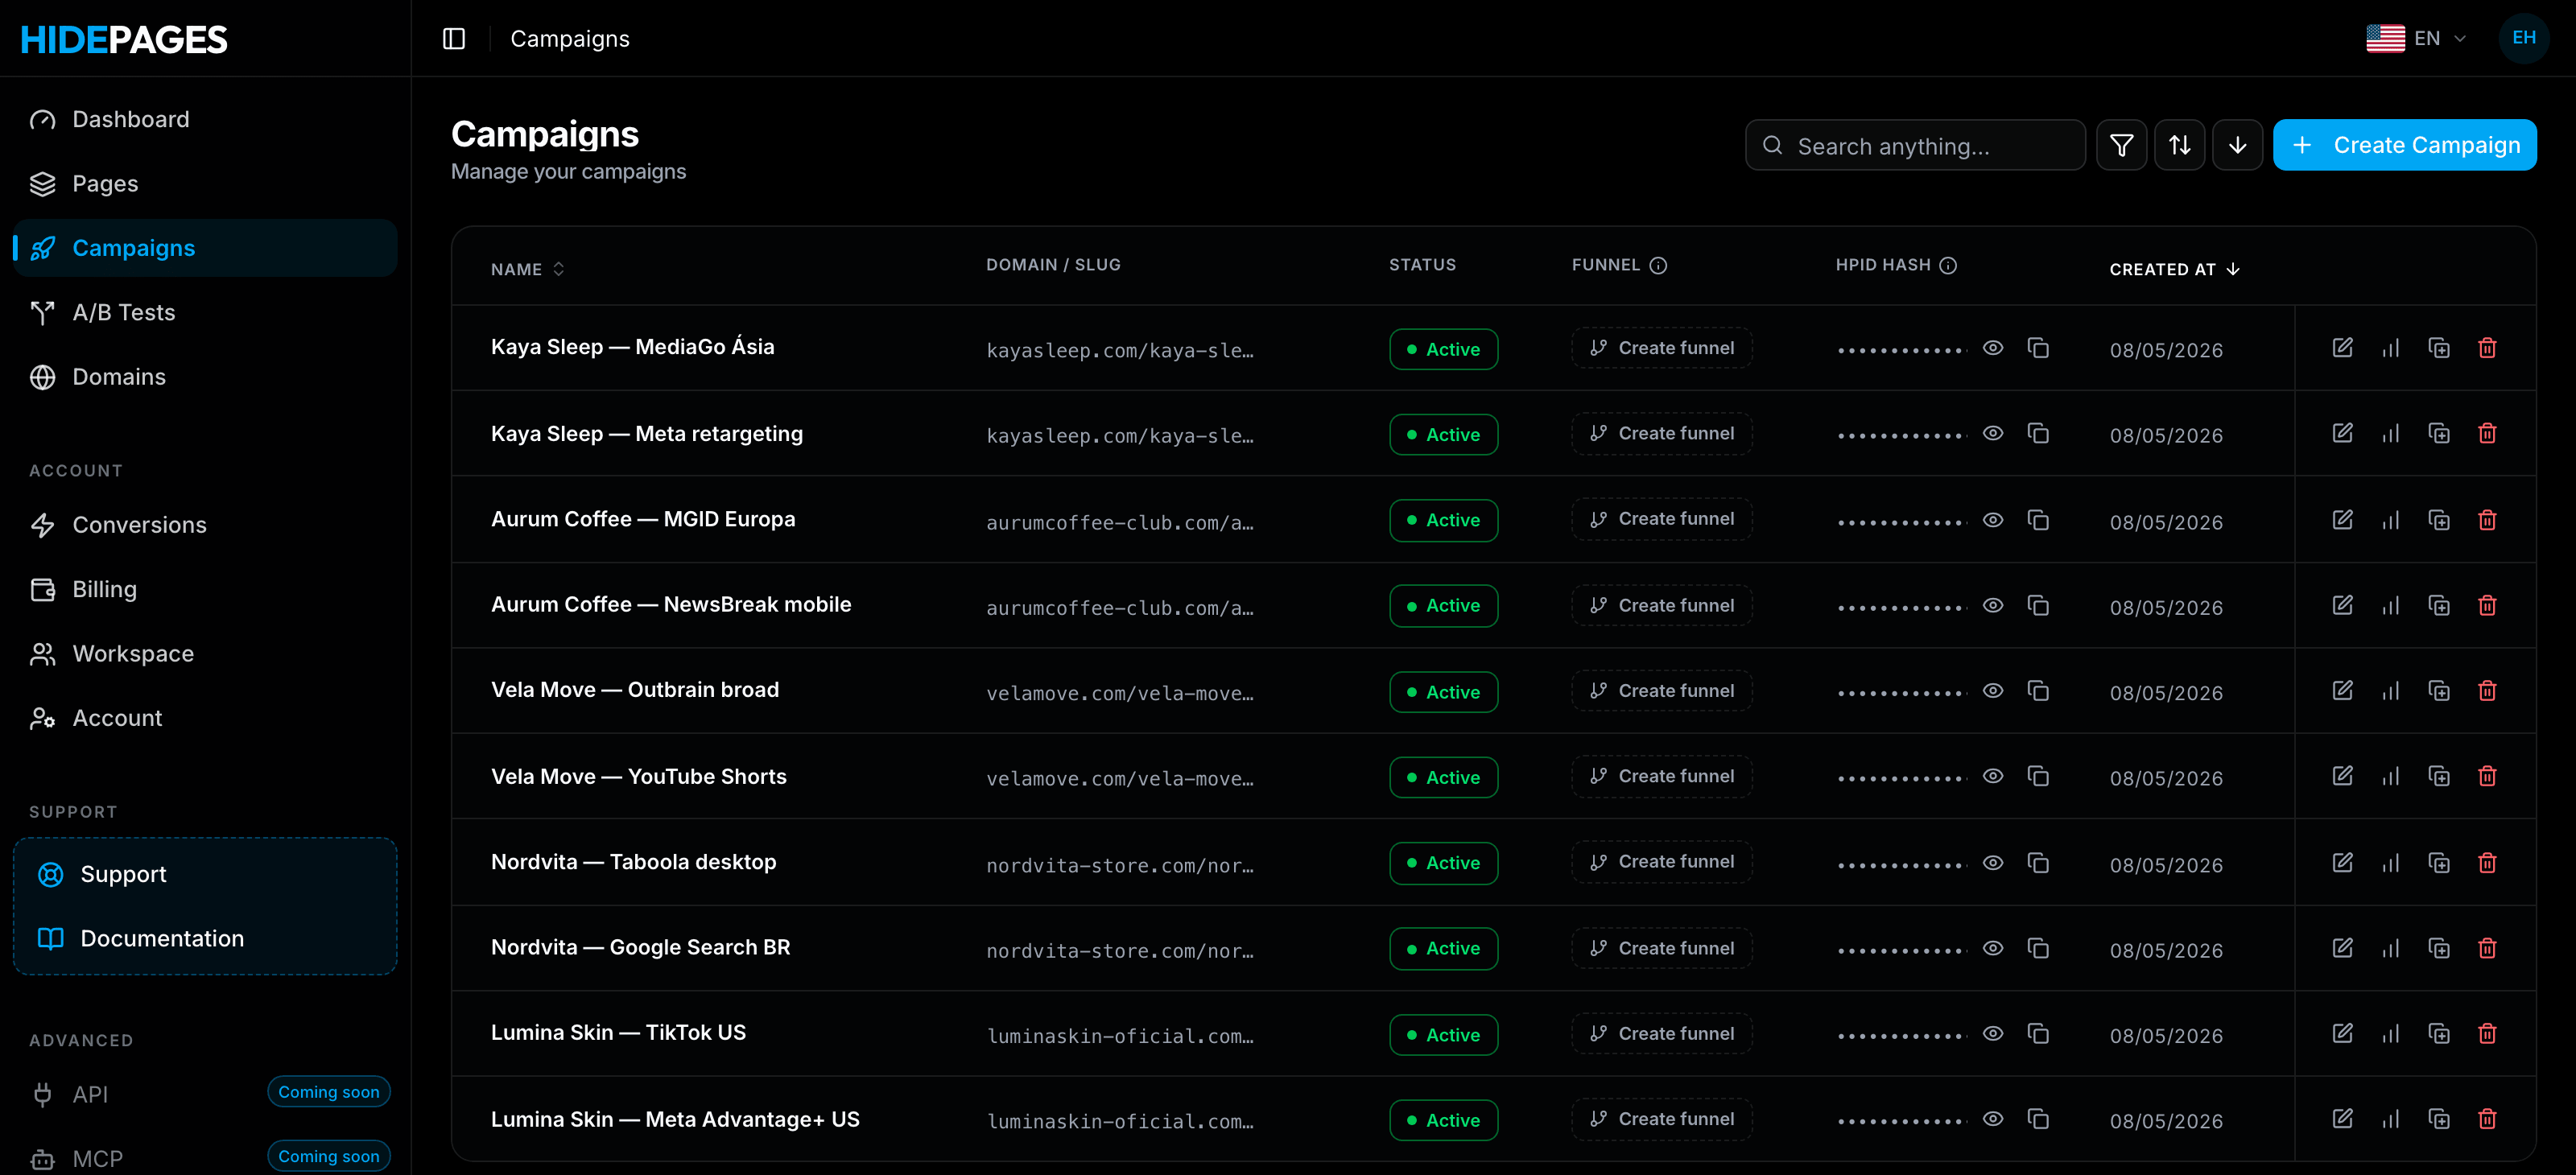Open stats for Aurum Coffee — MGID Europa
This screenshot has height=1175, width=2576.
[2390, 520]
